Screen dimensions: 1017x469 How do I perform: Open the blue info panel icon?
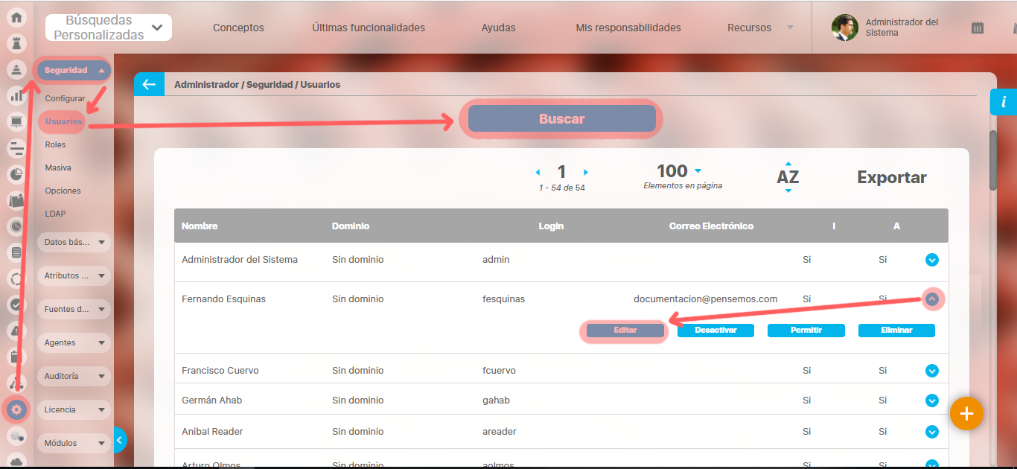click(1003, 102)
